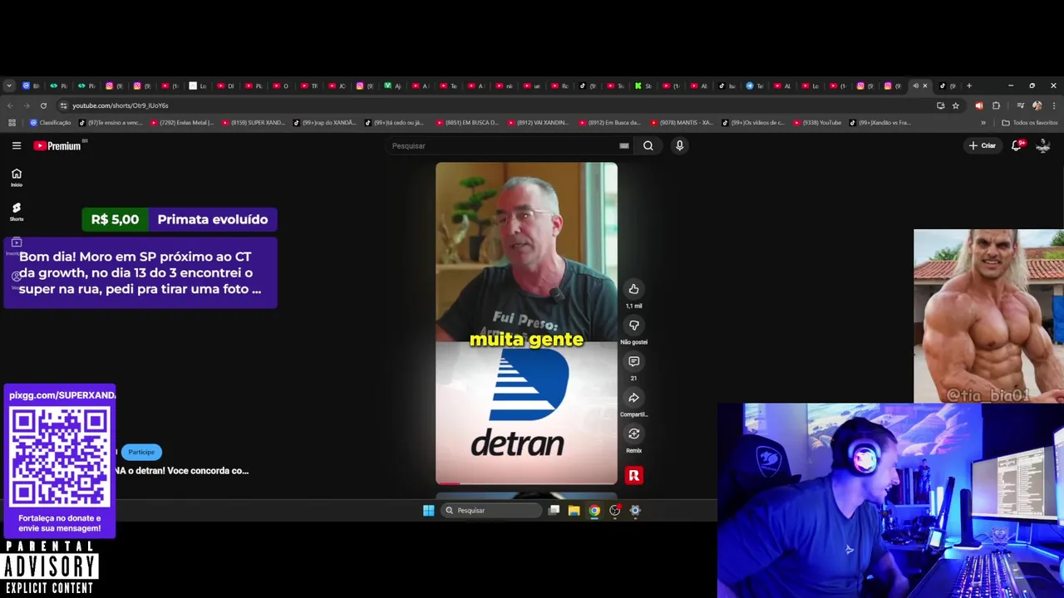Screen dimensions: 1064x598
Task: Go forward in the browser
Action: pos(27,105)
